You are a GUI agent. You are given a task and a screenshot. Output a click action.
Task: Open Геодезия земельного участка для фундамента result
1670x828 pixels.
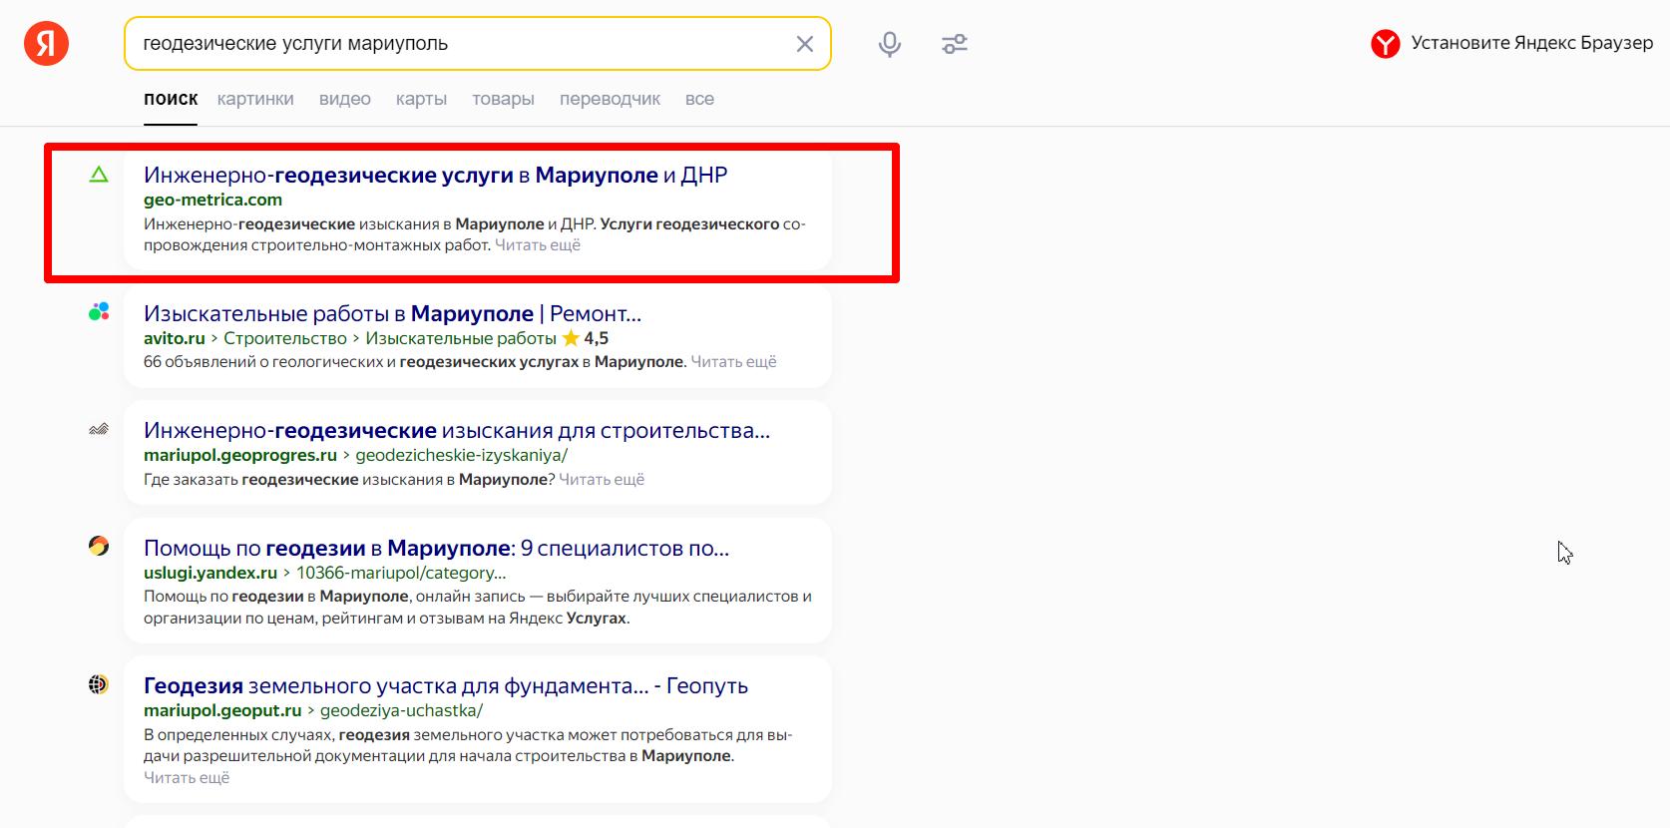[446, 685]
